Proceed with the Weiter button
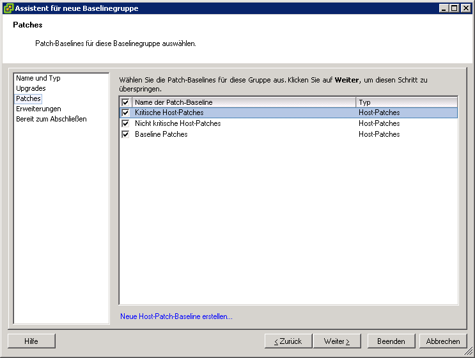 [x=336, y=341]
